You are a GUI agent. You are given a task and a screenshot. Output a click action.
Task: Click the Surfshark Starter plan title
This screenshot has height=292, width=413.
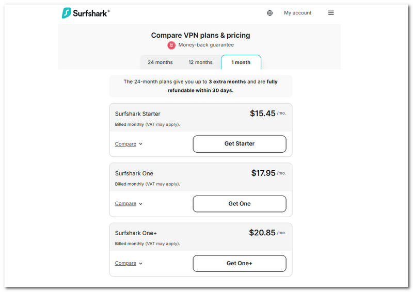coord(137,113)
